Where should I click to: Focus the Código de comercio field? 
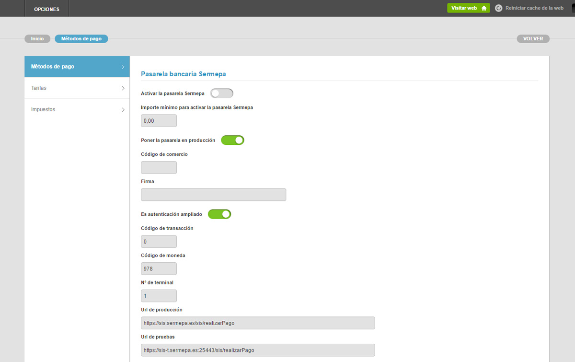click(159, 167)
